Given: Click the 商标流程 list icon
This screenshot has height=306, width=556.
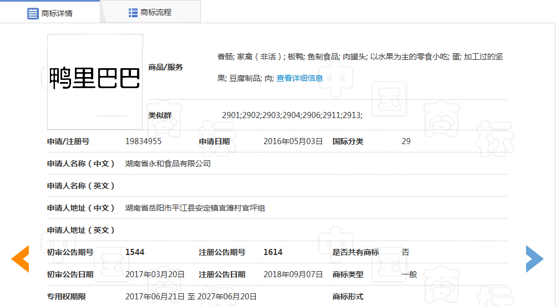Looking at the screenshot, I should point(133,13).
